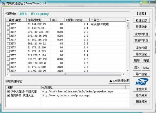Uncheck the 西交共享-代理大全 source

8,95
